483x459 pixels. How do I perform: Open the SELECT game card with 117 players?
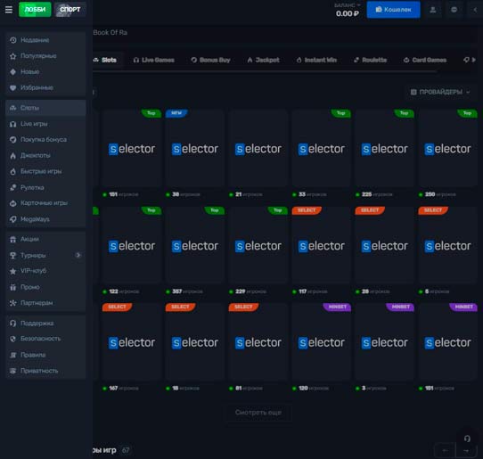click(x=322, y=245)
